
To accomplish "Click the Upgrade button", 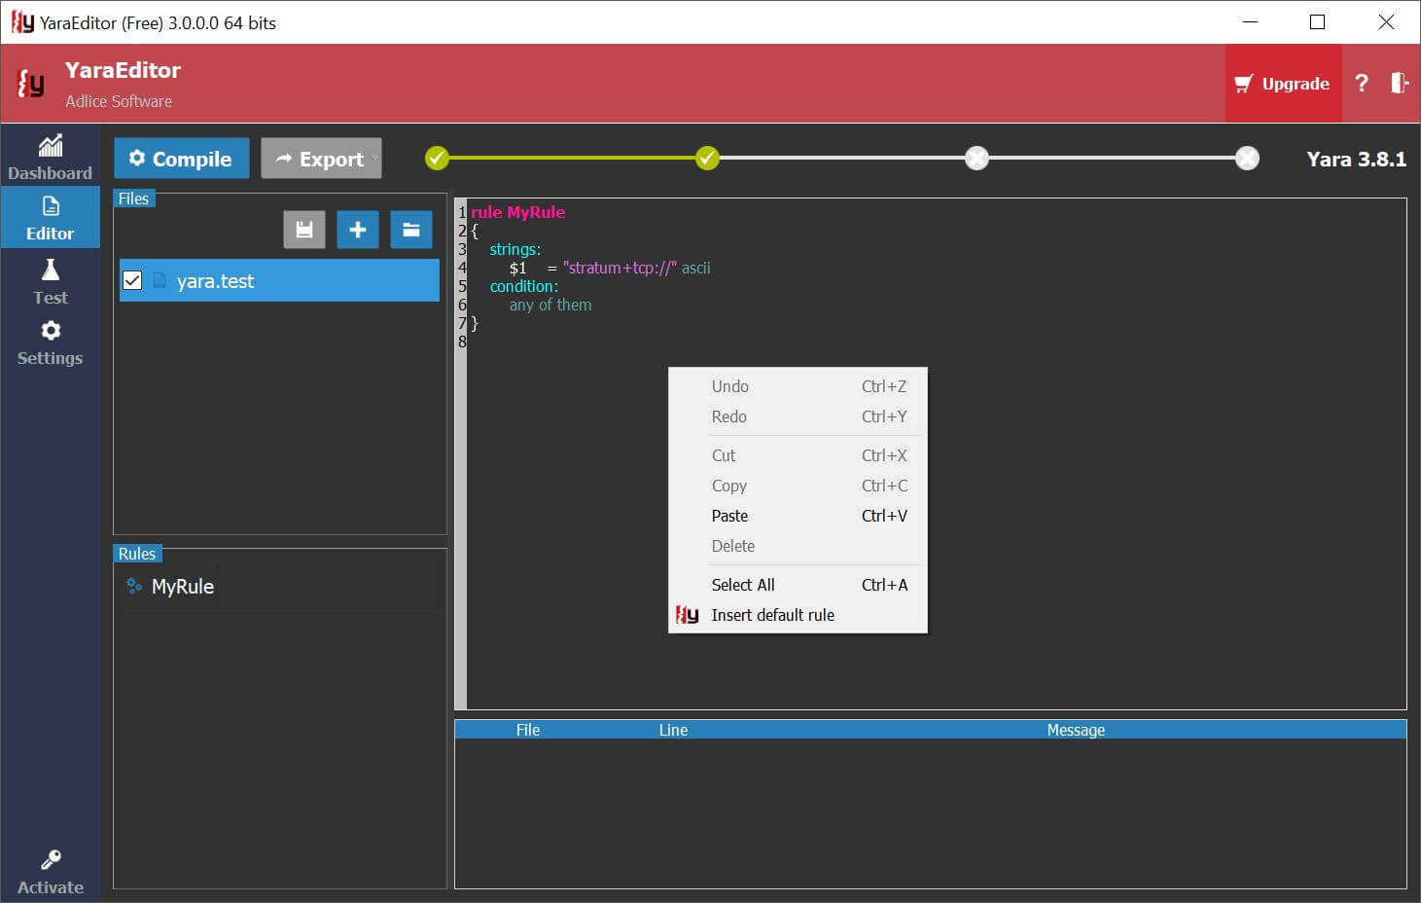I will click(1283, 84).
